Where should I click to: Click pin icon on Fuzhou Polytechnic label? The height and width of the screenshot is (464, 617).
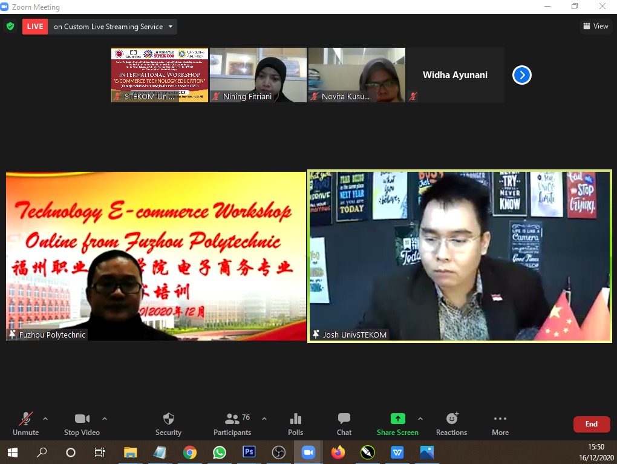click(12, 335)
